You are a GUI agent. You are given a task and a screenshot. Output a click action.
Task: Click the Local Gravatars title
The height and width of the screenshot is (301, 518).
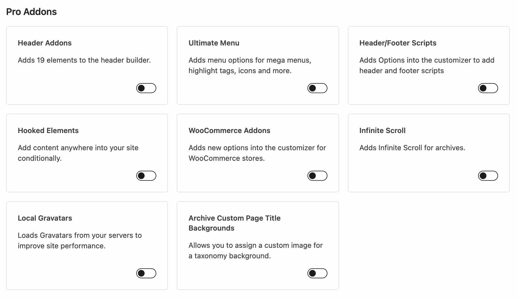point(45,218)
